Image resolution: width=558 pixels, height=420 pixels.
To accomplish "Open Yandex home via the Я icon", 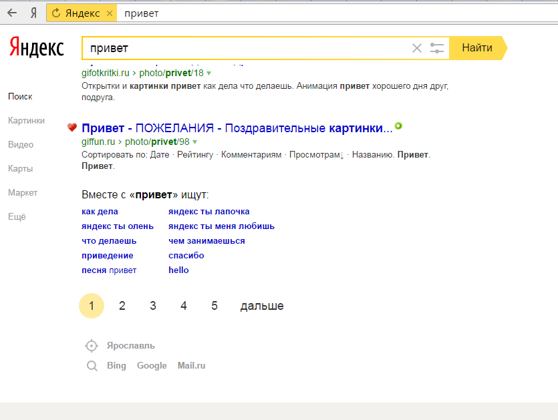I will tap(33, 13).
